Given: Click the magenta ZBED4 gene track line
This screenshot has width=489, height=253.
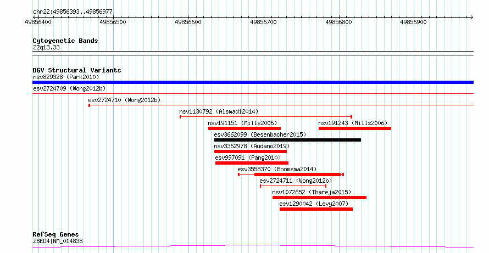Looking at the screenshot, I should click(253, 246).
